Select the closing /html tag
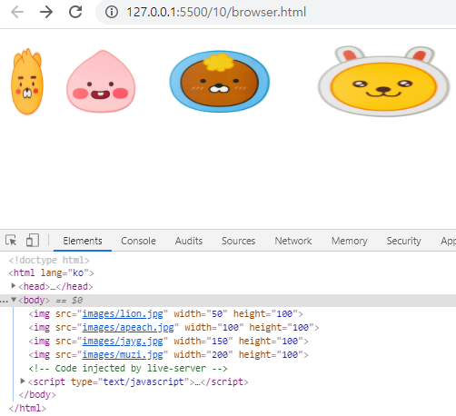The width and height of the screenshot is (456, 416). click(x=27, y=408)
